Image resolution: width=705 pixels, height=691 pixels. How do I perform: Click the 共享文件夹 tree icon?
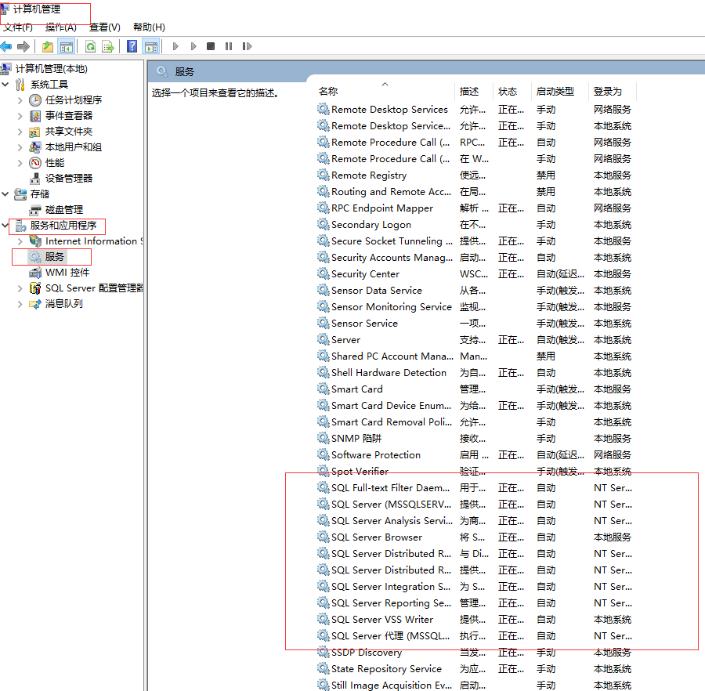(x=35, y=132)
